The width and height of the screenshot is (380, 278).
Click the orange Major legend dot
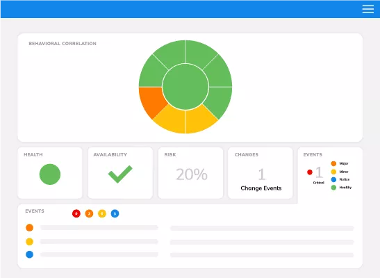tap(333, 163)
